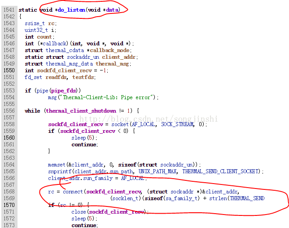Click 'SOCK_STREAM' constant

point(178,124)
